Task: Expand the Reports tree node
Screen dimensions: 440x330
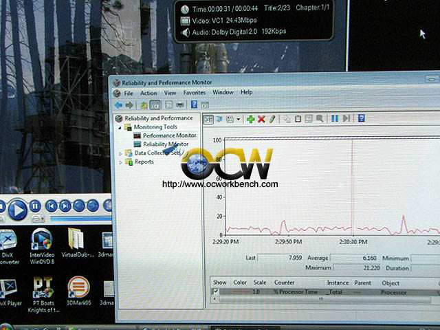Action: [x=121, y=162]
